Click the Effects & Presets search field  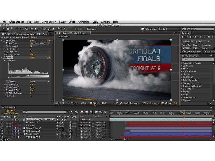[198, 59]
